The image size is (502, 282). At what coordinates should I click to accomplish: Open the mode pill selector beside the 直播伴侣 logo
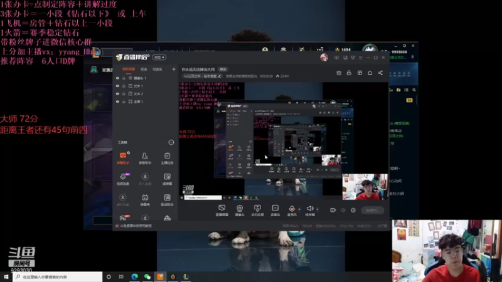pyautogui.click(x=159, y=57)
